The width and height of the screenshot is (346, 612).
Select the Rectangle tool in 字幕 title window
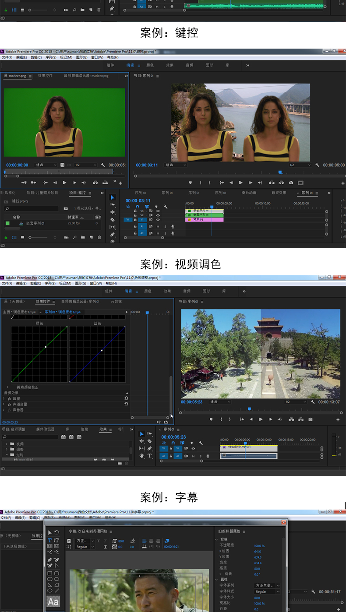coord(49,573)
